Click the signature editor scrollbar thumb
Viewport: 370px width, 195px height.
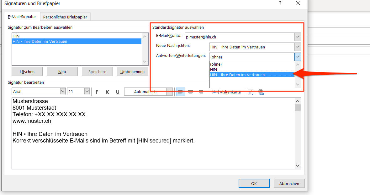tap(298, 108)
